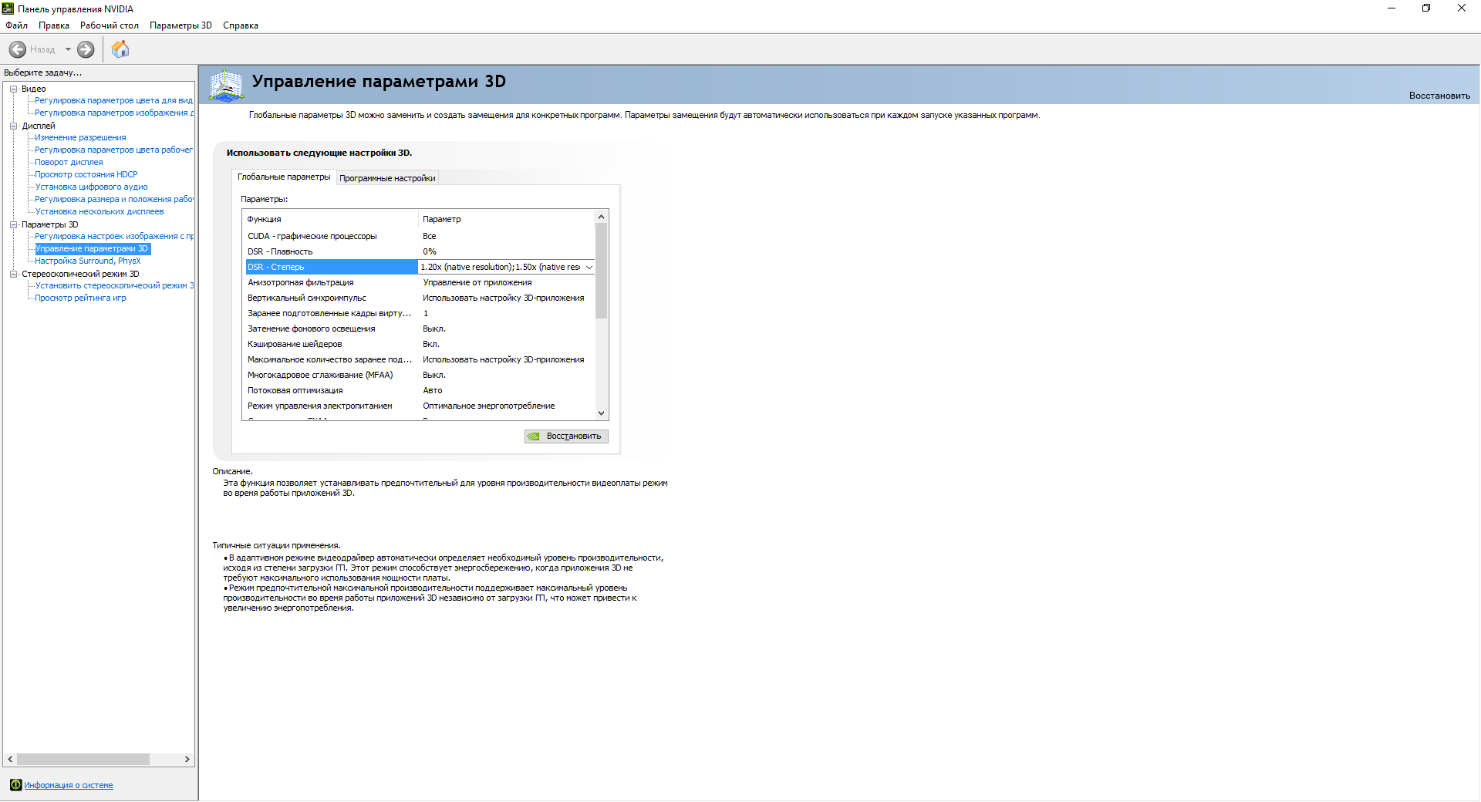Click the task tree scroll-right arrow

tap(187, 760)
